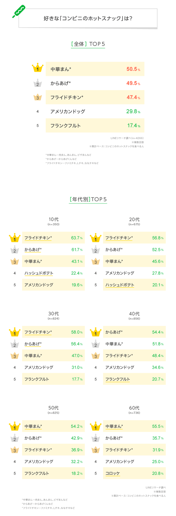The width and height of the screenshot is (176, 516).
Task: Click the 中華まん 50.5% overall row
Action: coord(95,69)
